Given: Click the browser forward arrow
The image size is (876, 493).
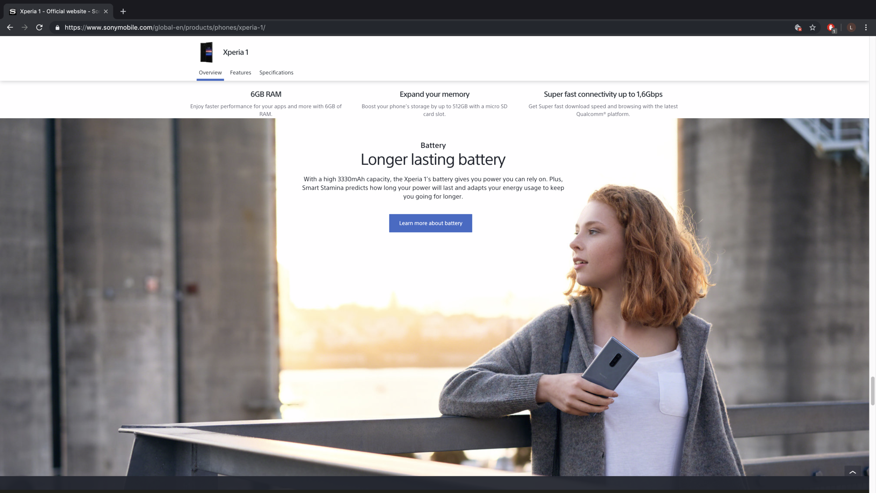Looking at the screenshot, I should 25,27.
